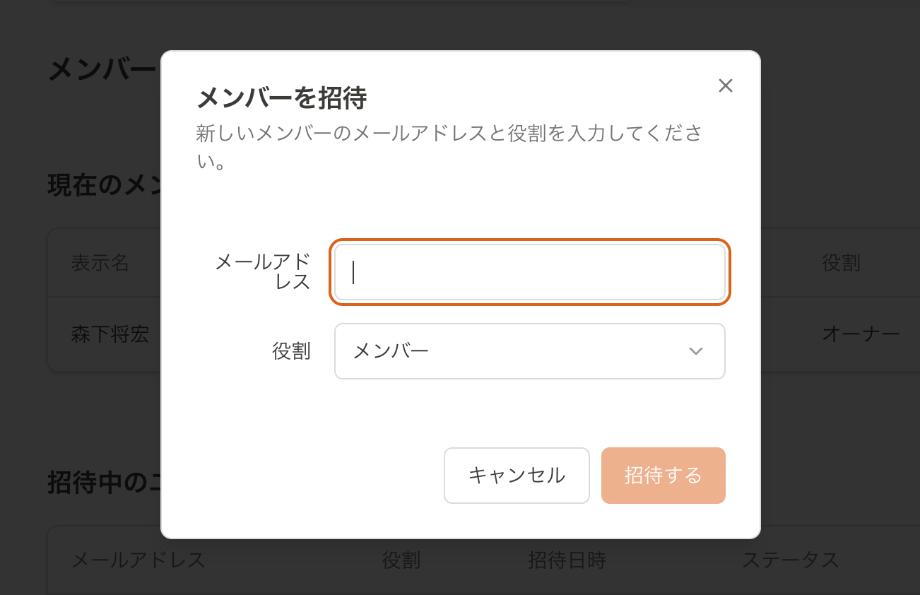Click the chevron arrow on role selector

696,351
